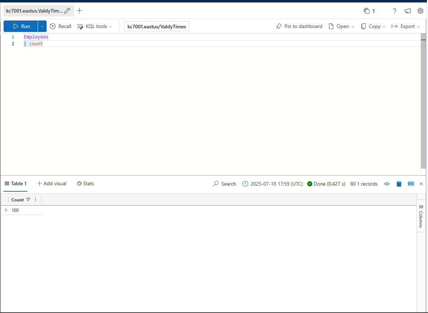The height and width of the screenshot is (313, 428).
Task: Select the cell showing 100
Action: (15, 210)
